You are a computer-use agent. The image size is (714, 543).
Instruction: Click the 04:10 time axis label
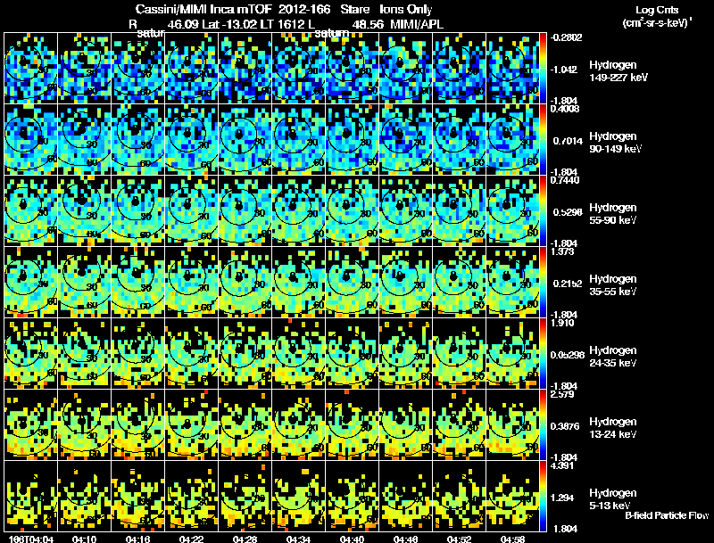[x=84, y=539]
